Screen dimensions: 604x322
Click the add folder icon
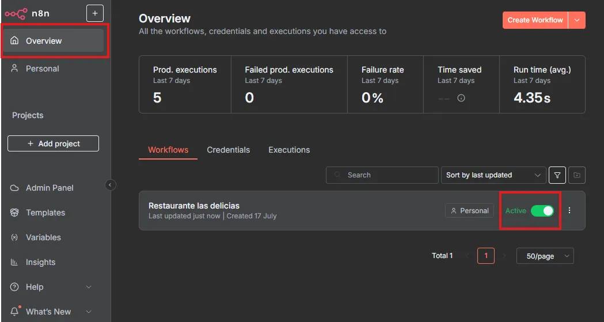(x=577, y=175)
